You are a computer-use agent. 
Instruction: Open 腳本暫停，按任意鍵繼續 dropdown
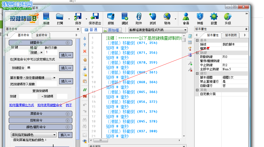tap(54, 78)
